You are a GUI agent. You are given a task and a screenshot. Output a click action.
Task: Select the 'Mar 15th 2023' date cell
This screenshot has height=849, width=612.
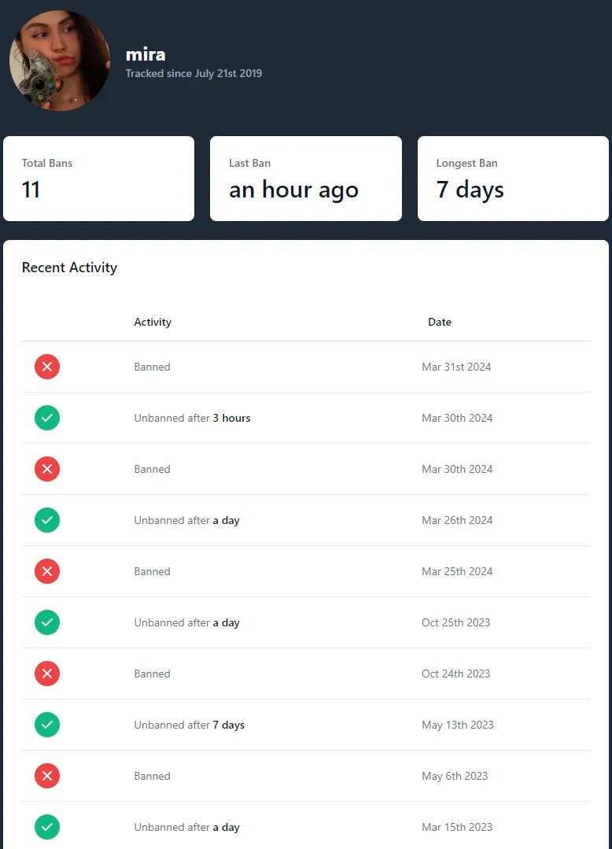pyautogui.click(x=457, y=827)
